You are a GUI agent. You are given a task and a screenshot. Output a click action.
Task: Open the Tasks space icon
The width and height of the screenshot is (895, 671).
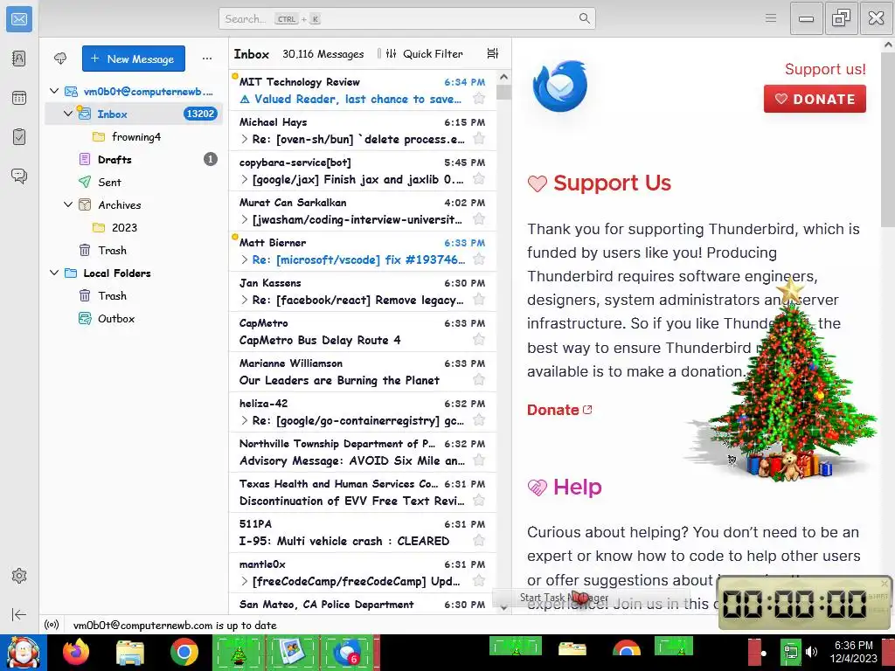[x=19, y=137]
